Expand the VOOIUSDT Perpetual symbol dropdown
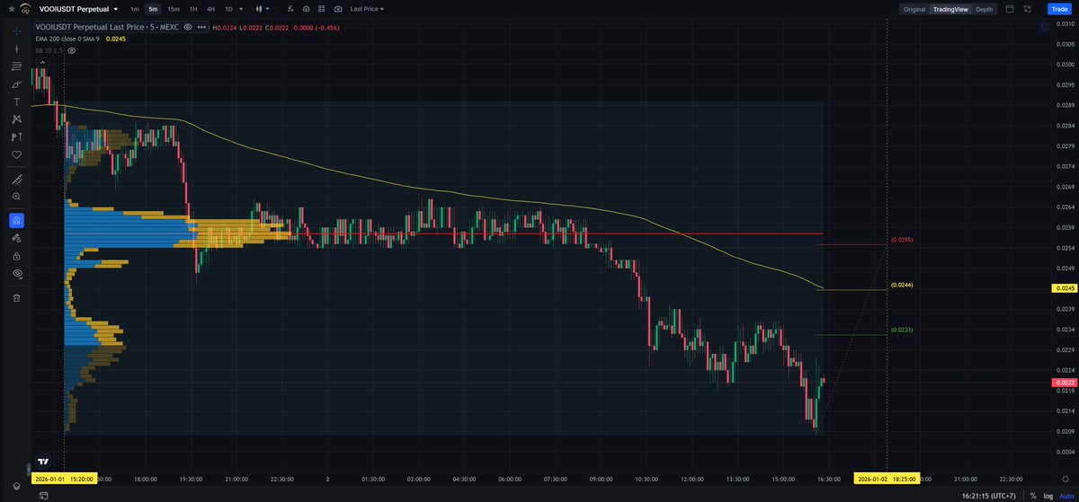1079x502 pixels. coord(114,9)
